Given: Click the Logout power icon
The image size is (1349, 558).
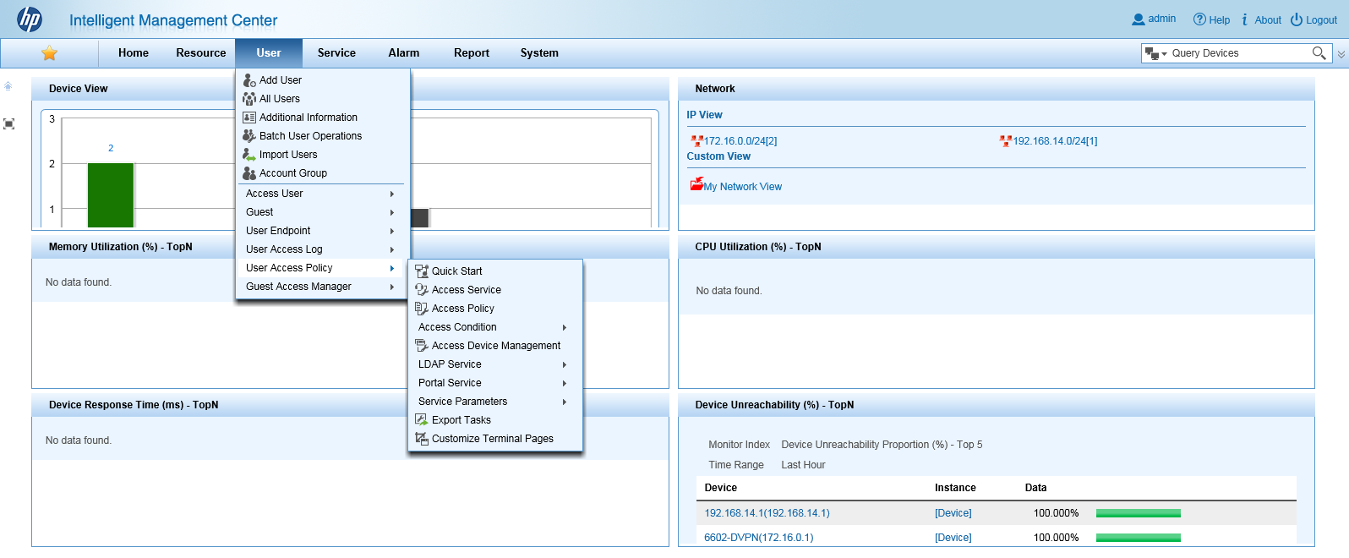Looking at the screenshot, I should [x=1297, y=19].
